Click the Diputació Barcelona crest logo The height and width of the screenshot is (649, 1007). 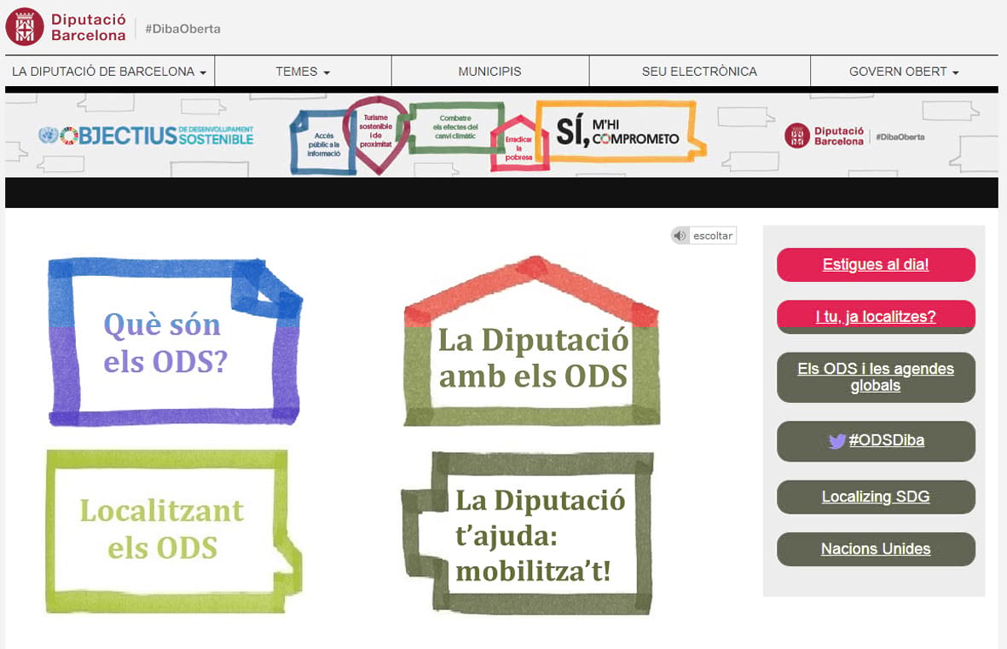pos(26,26)
